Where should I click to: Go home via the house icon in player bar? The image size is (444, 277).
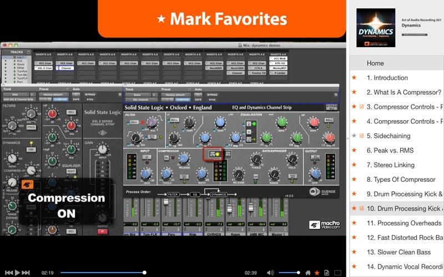coord(308,273)
